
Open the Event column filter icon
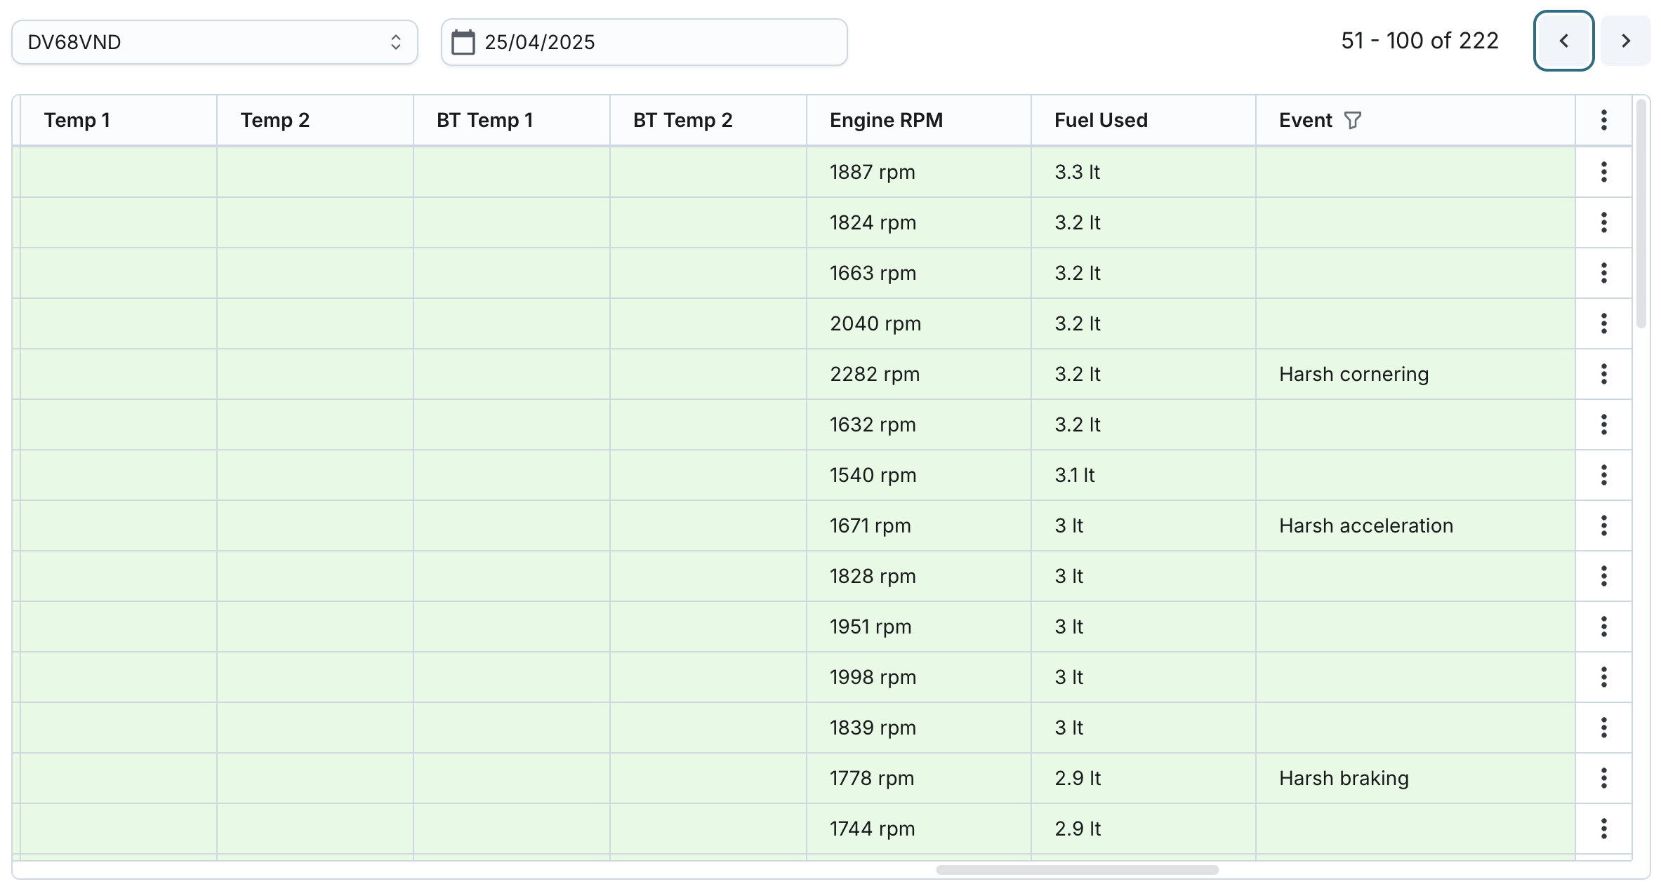pos(1352,121)
